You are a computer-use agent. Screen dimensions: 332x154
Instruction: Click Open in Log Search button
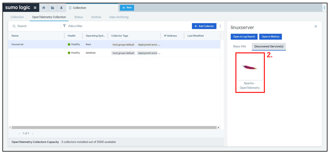(244, 37)
